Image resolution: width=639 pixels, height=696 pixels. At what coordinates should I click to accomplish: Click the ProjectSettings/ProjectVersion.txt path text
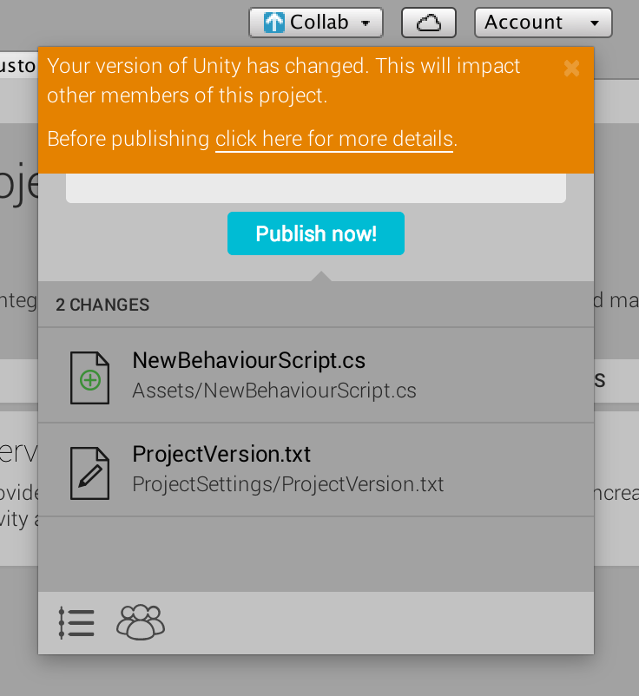point(288,484)
